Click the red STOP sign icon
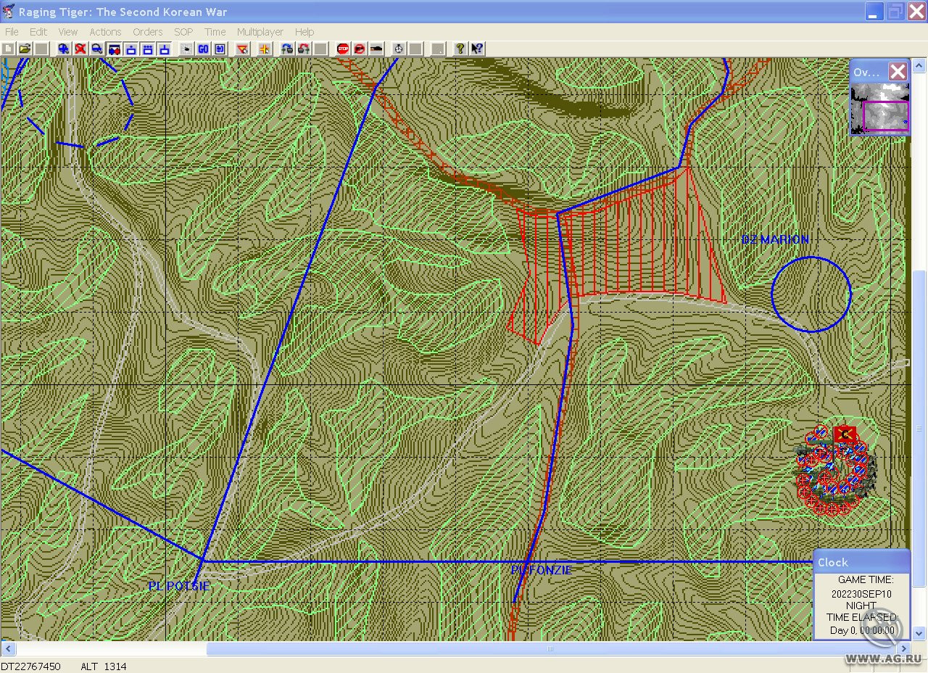Viewport: 928px width, 673px height. pyautogui.click(x=343, y=49)
